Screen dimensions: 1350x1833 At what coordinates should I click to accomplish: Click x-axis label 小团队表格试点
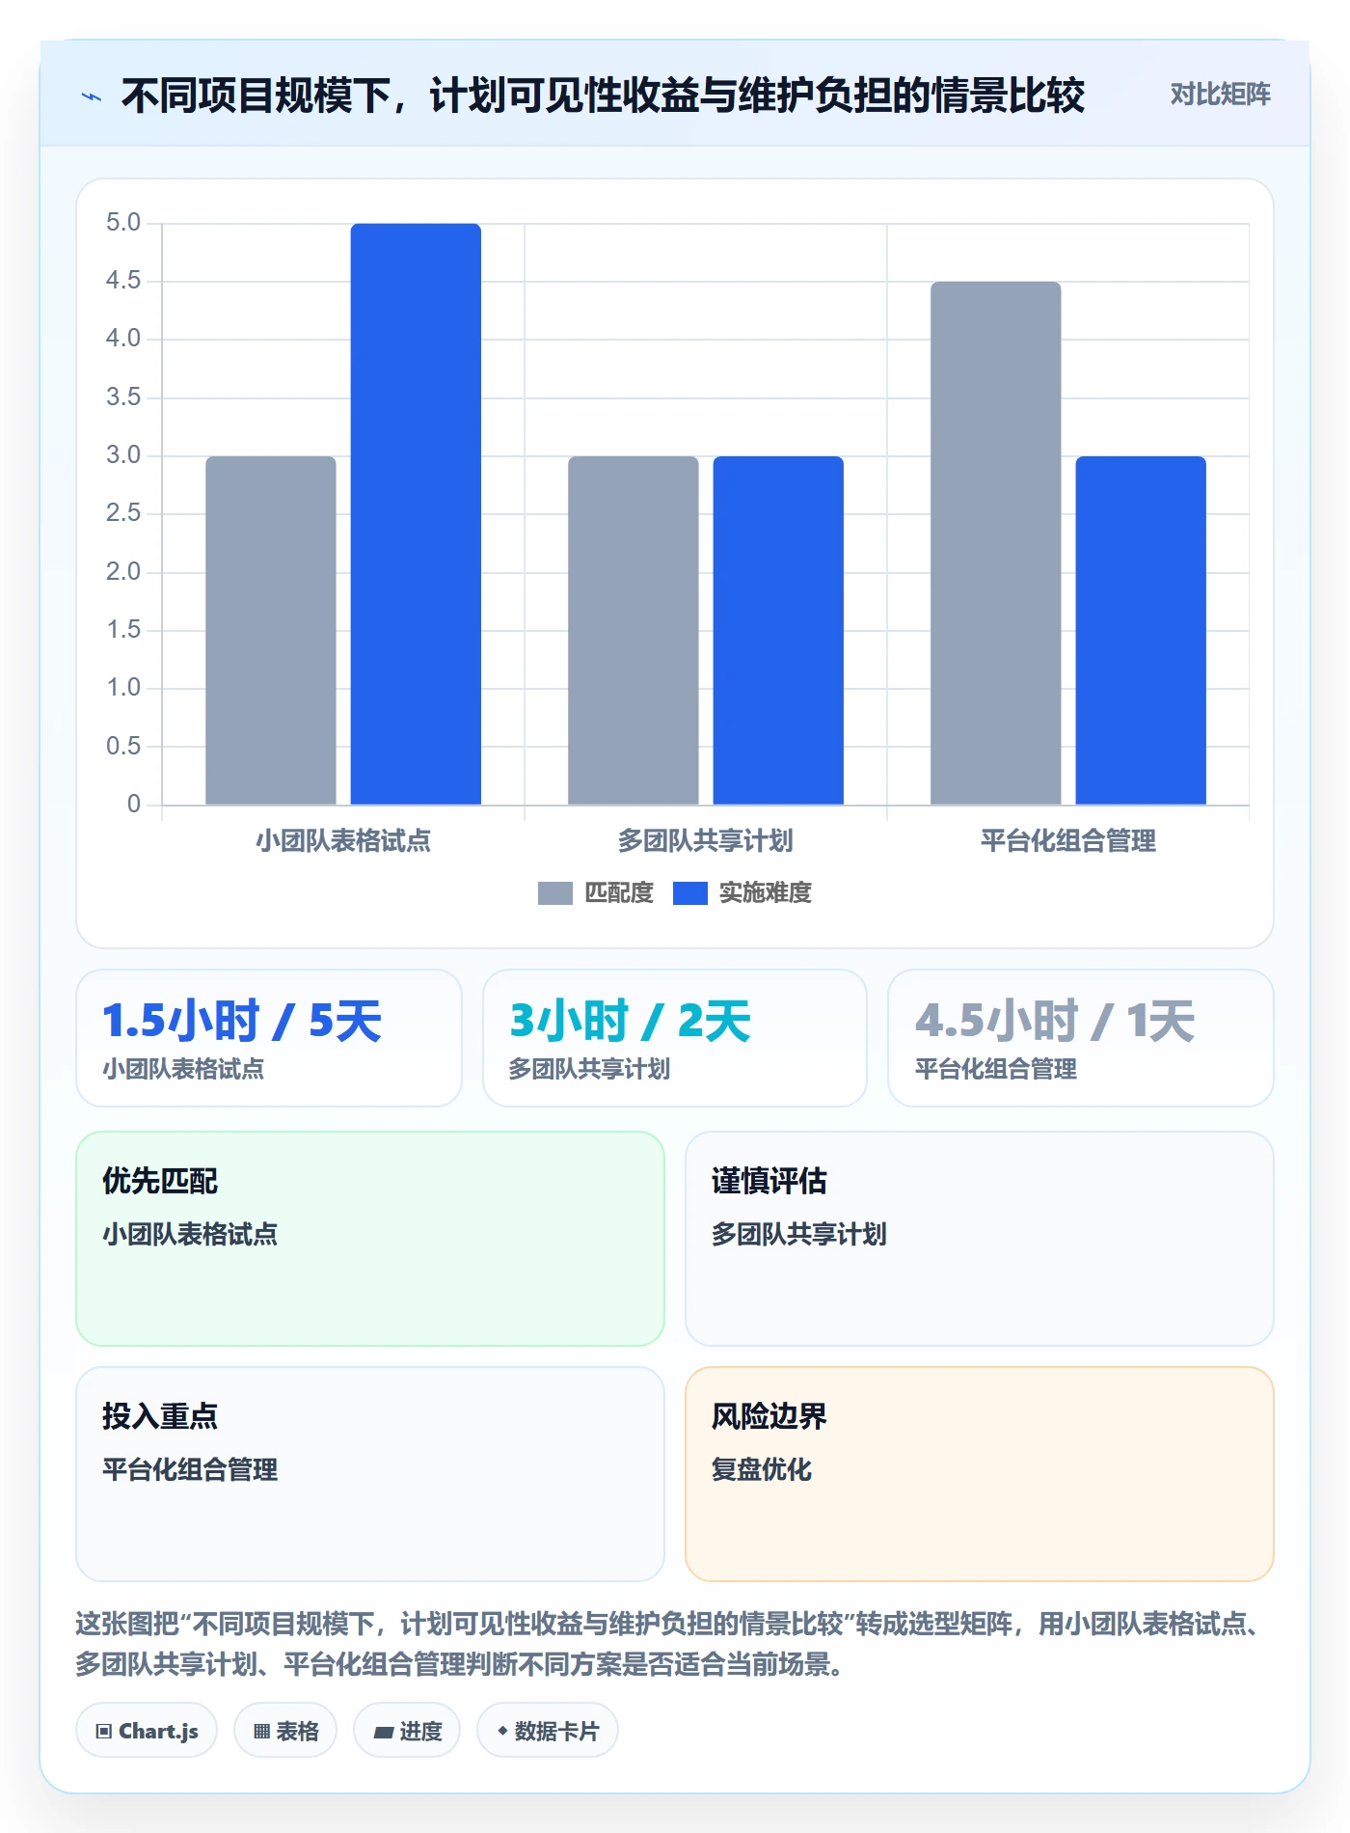(x=343, y=841)
